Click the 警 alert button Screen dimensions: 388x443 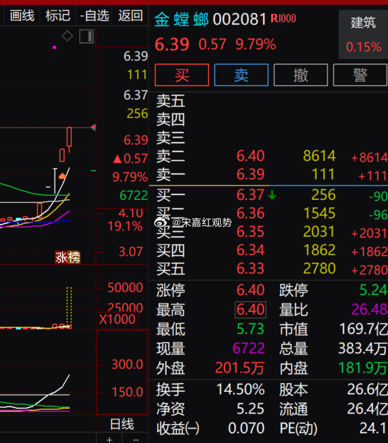(360, 75)
